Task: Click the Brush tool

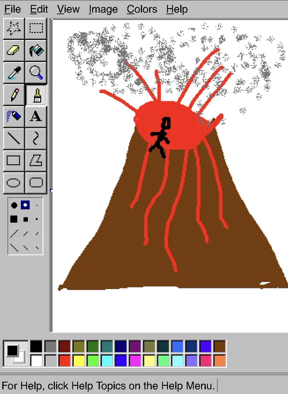Action: [x=36, y=94]
